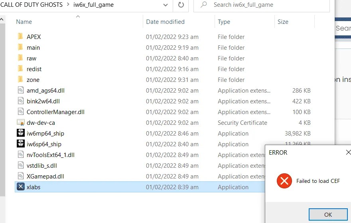
Task: Click the 286 KB size value
Action: (301, 91)
